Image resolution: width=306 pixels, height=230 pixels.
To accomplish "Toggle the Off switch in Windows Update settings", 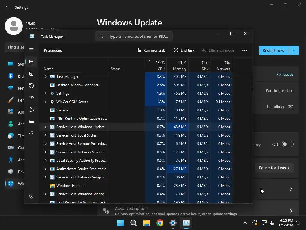I will coord(288,144).
